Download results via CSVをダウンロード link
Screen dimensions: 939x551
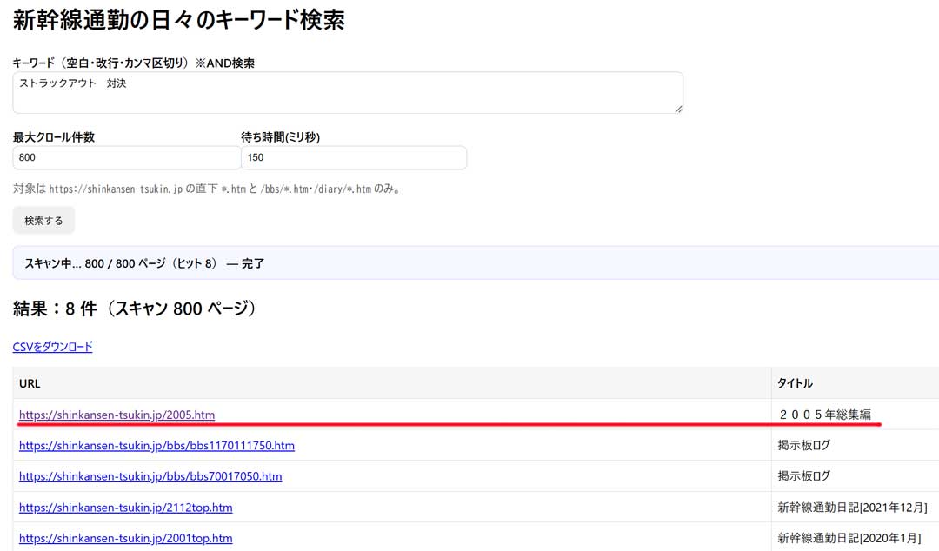52,347
